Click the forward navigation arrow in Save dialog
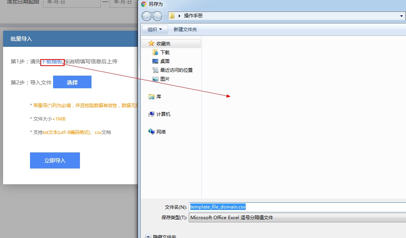This screenshot has width=406, height=238. tap(157, 16)
